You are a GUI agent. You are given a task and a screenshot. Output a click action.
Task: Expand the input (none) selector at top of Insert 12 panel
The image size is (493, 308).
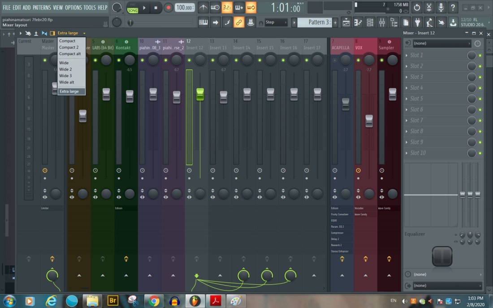[441, 43]
